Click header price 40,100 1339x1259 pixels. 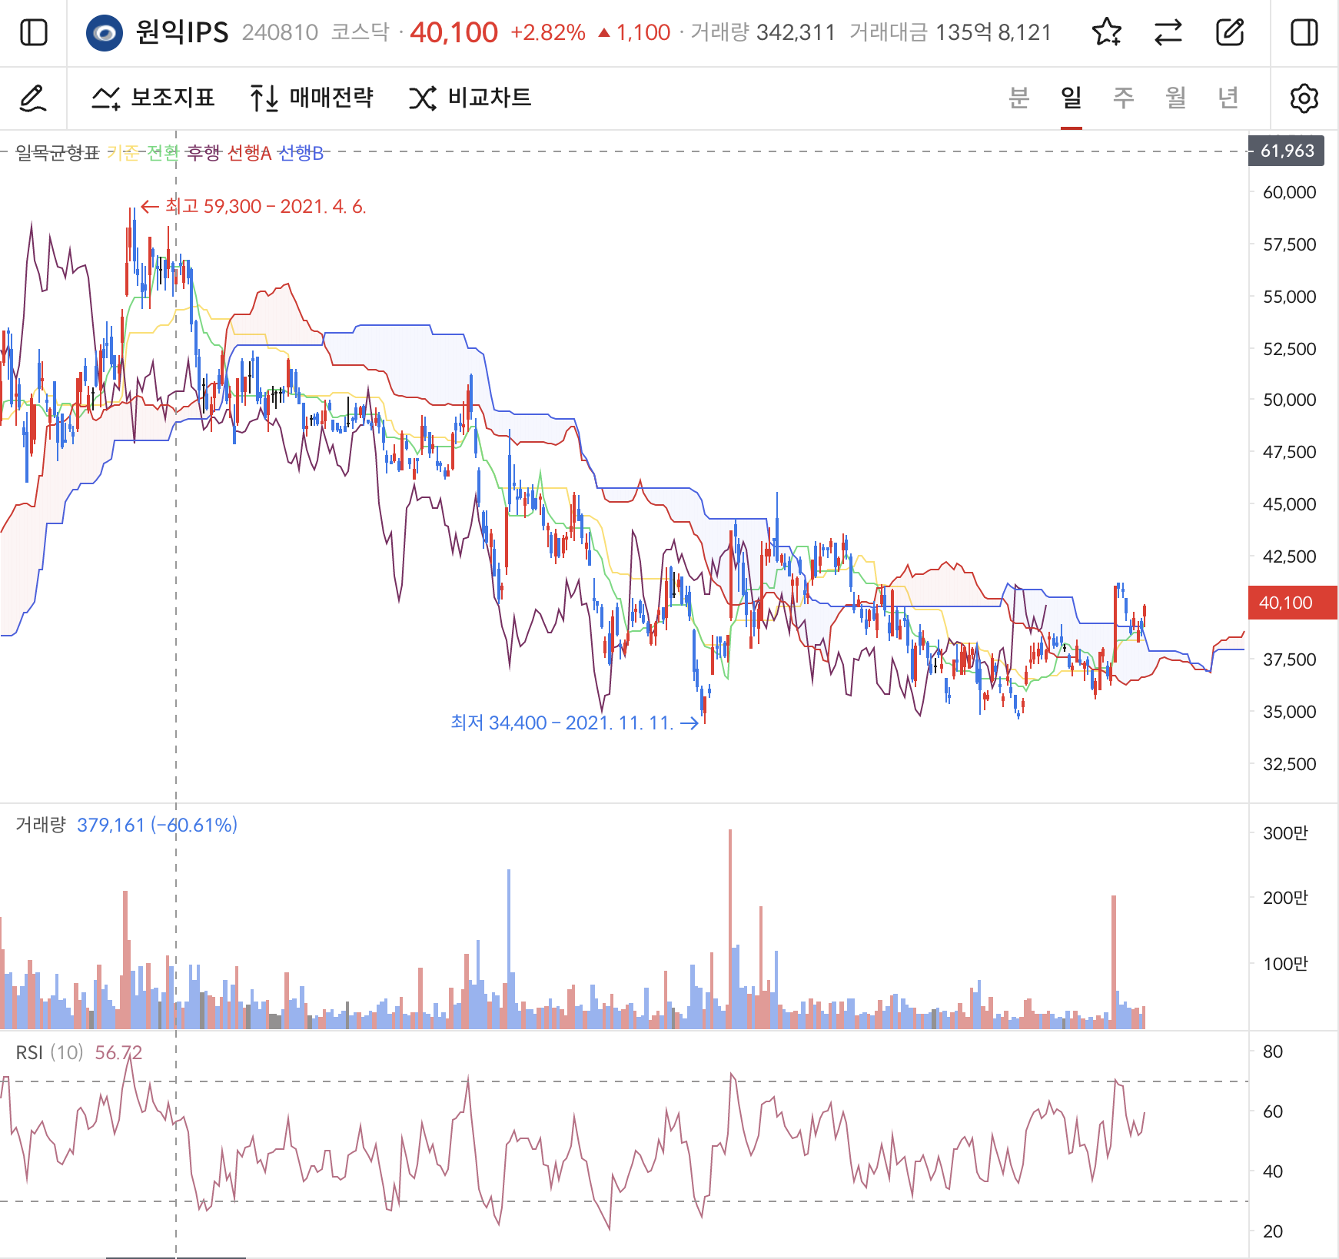(x=454, y=32)
